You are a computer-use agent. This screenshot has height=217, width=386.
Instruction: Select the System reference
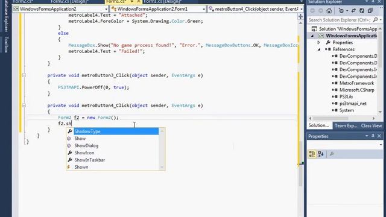pyautogui.click(x=347, y=110)
